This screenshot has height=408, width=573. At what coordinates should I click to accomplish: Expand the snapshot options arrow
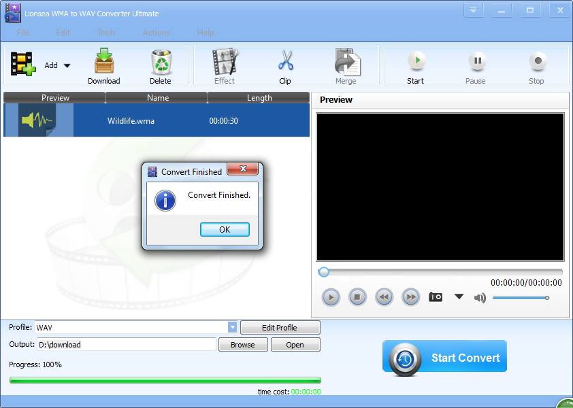pyautogui.click(x=459, y=296)
